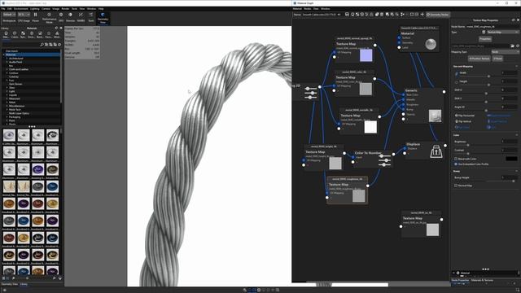Open the Render menu

(65, 9)
